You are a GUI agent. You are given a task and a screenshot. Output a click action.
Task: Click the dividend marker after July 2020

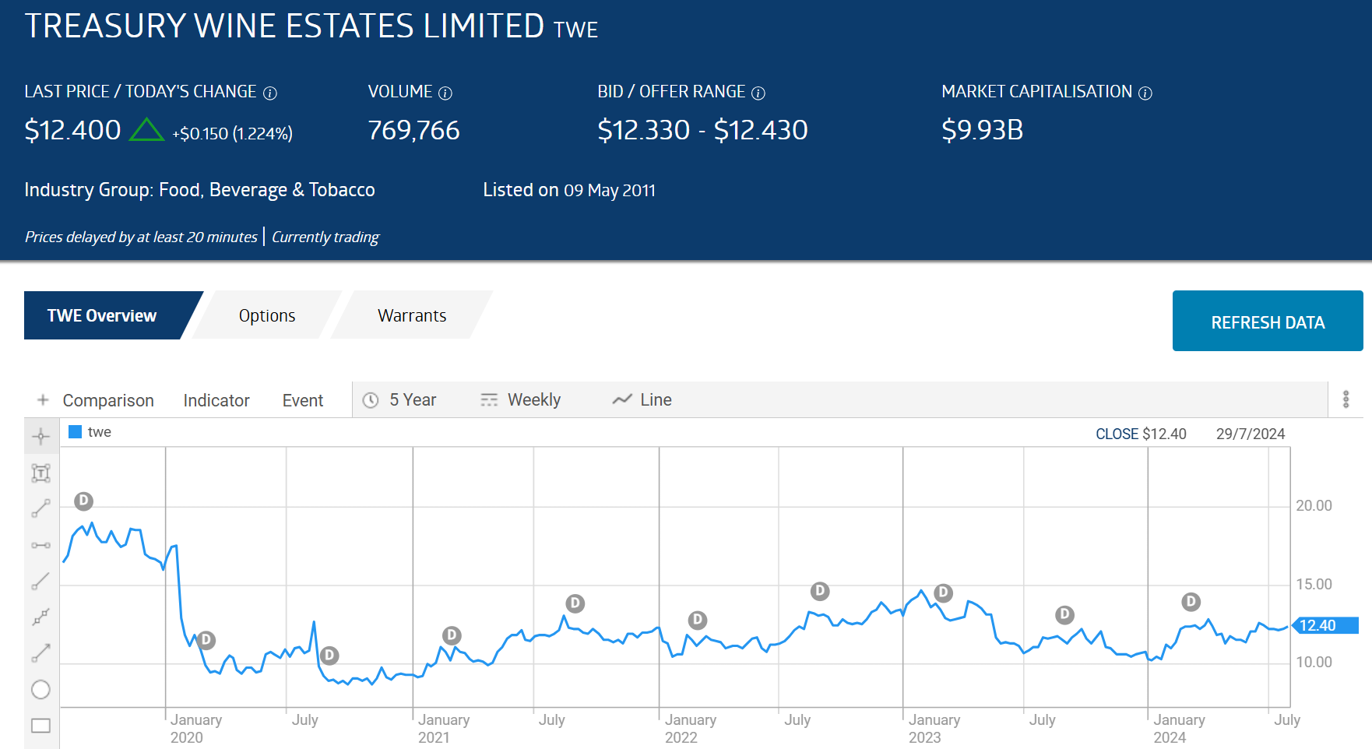coord(329,655)
